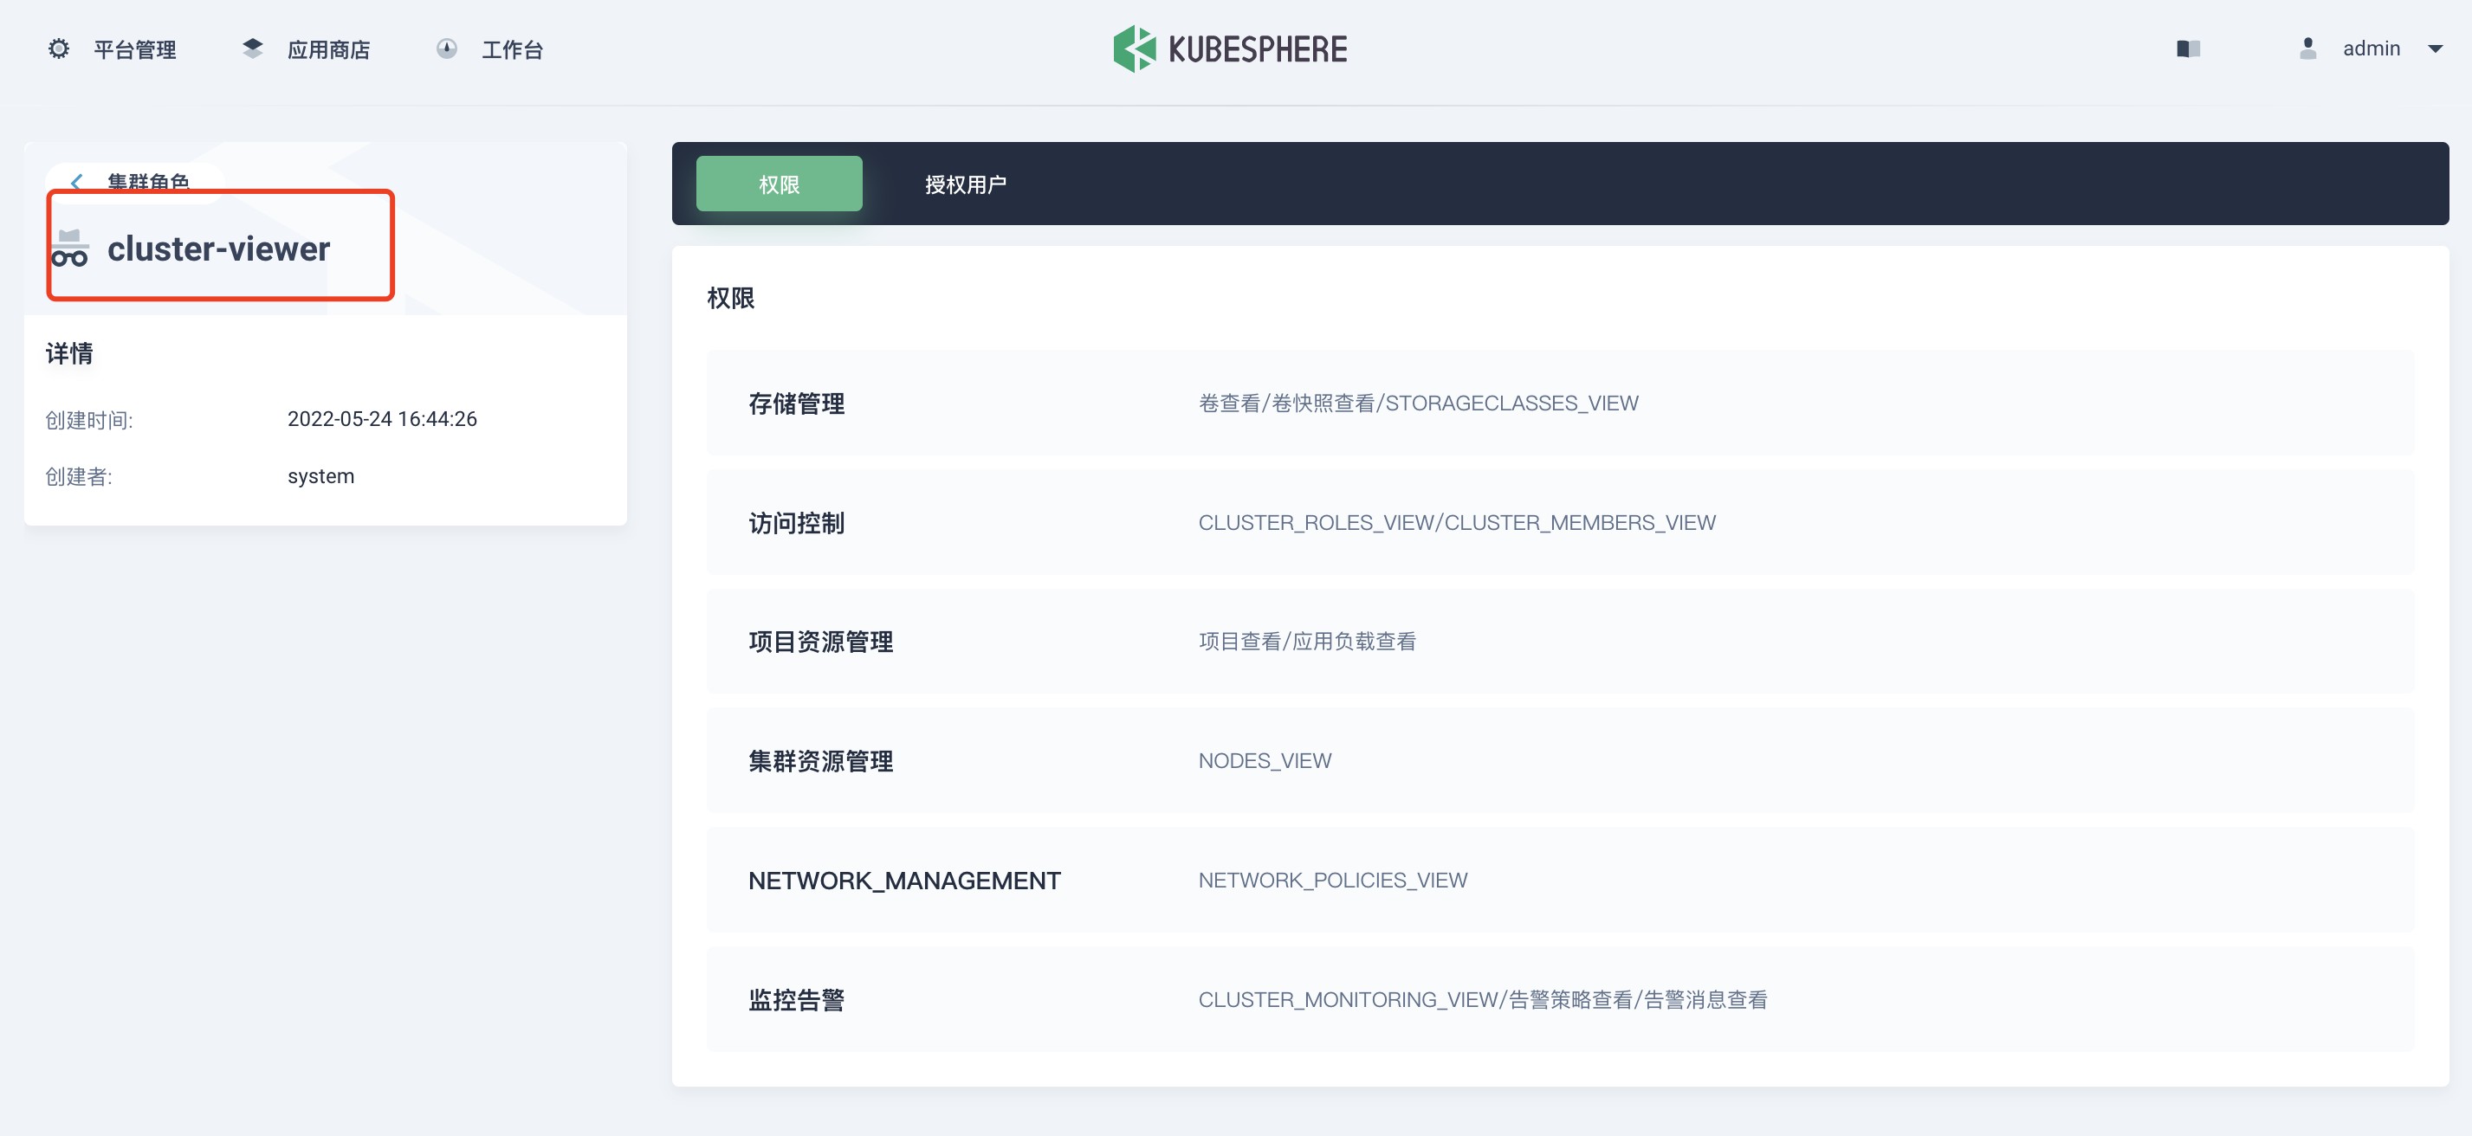Click the workbench dashboard icon
This screenshot has width=2472, height=1136.
click(x=446, y=49)
